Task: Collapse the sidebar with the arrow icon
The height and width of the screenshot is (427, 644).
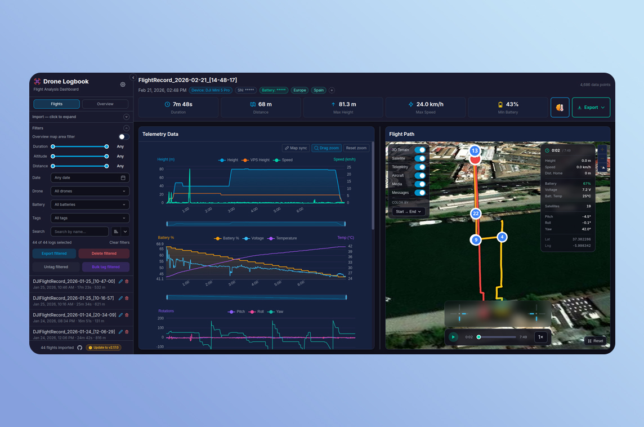Action: click(x=133, y=78)
